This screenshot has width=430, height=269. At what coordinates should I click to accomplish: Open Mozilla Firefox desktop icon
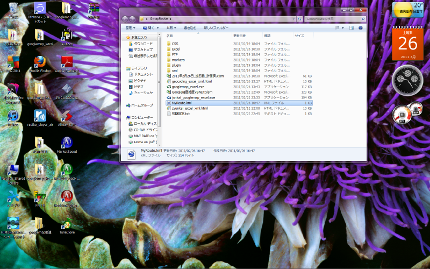39,62
